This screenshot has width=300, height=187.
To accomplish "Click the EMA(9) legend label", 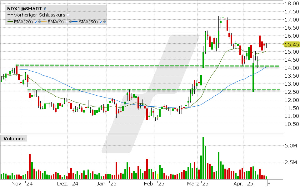I will 56,22.
